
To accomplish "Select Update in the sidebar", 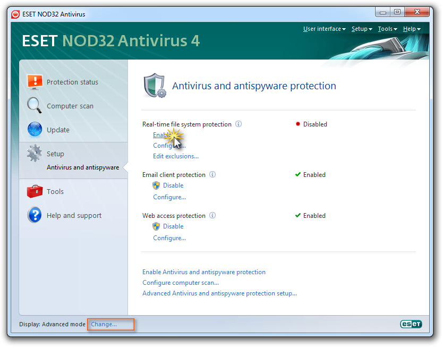I will pos(58,130).
